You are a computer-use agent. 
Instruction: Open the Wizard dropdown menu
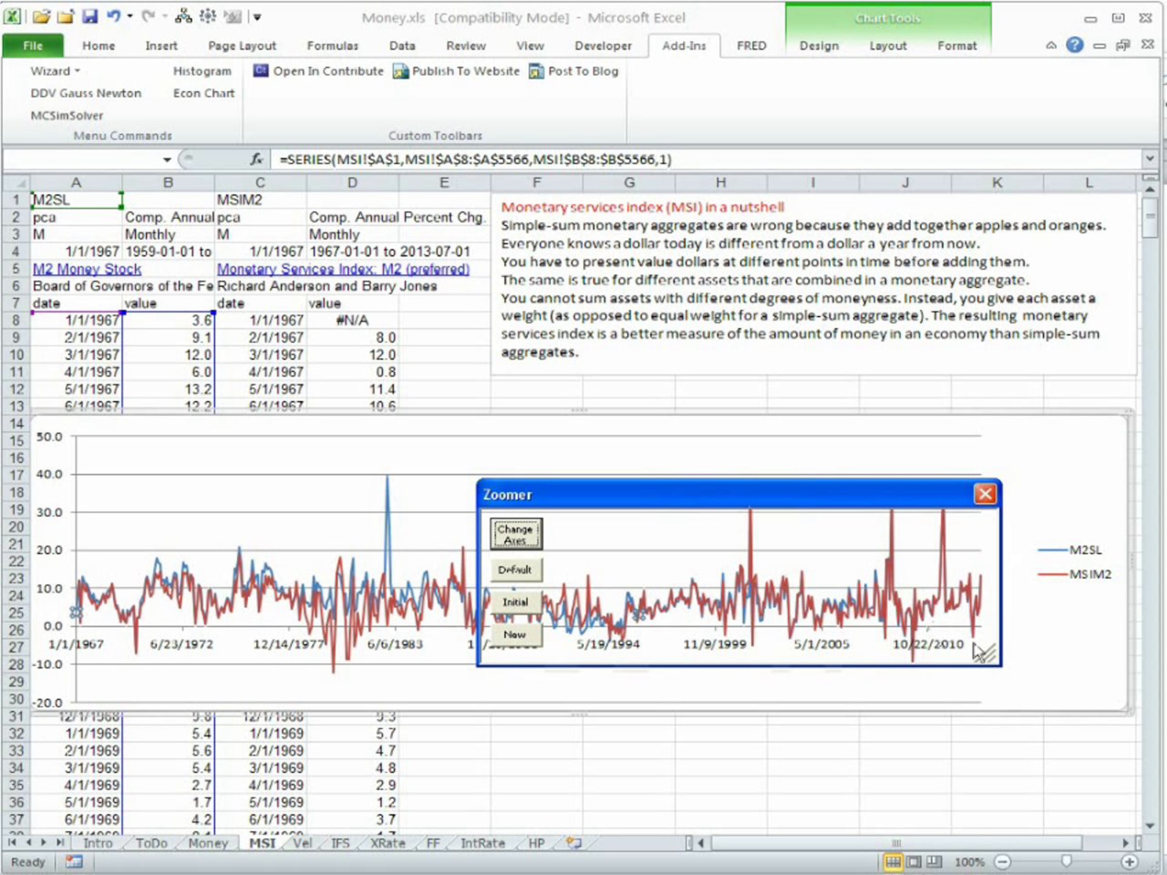tap(55, 71)
